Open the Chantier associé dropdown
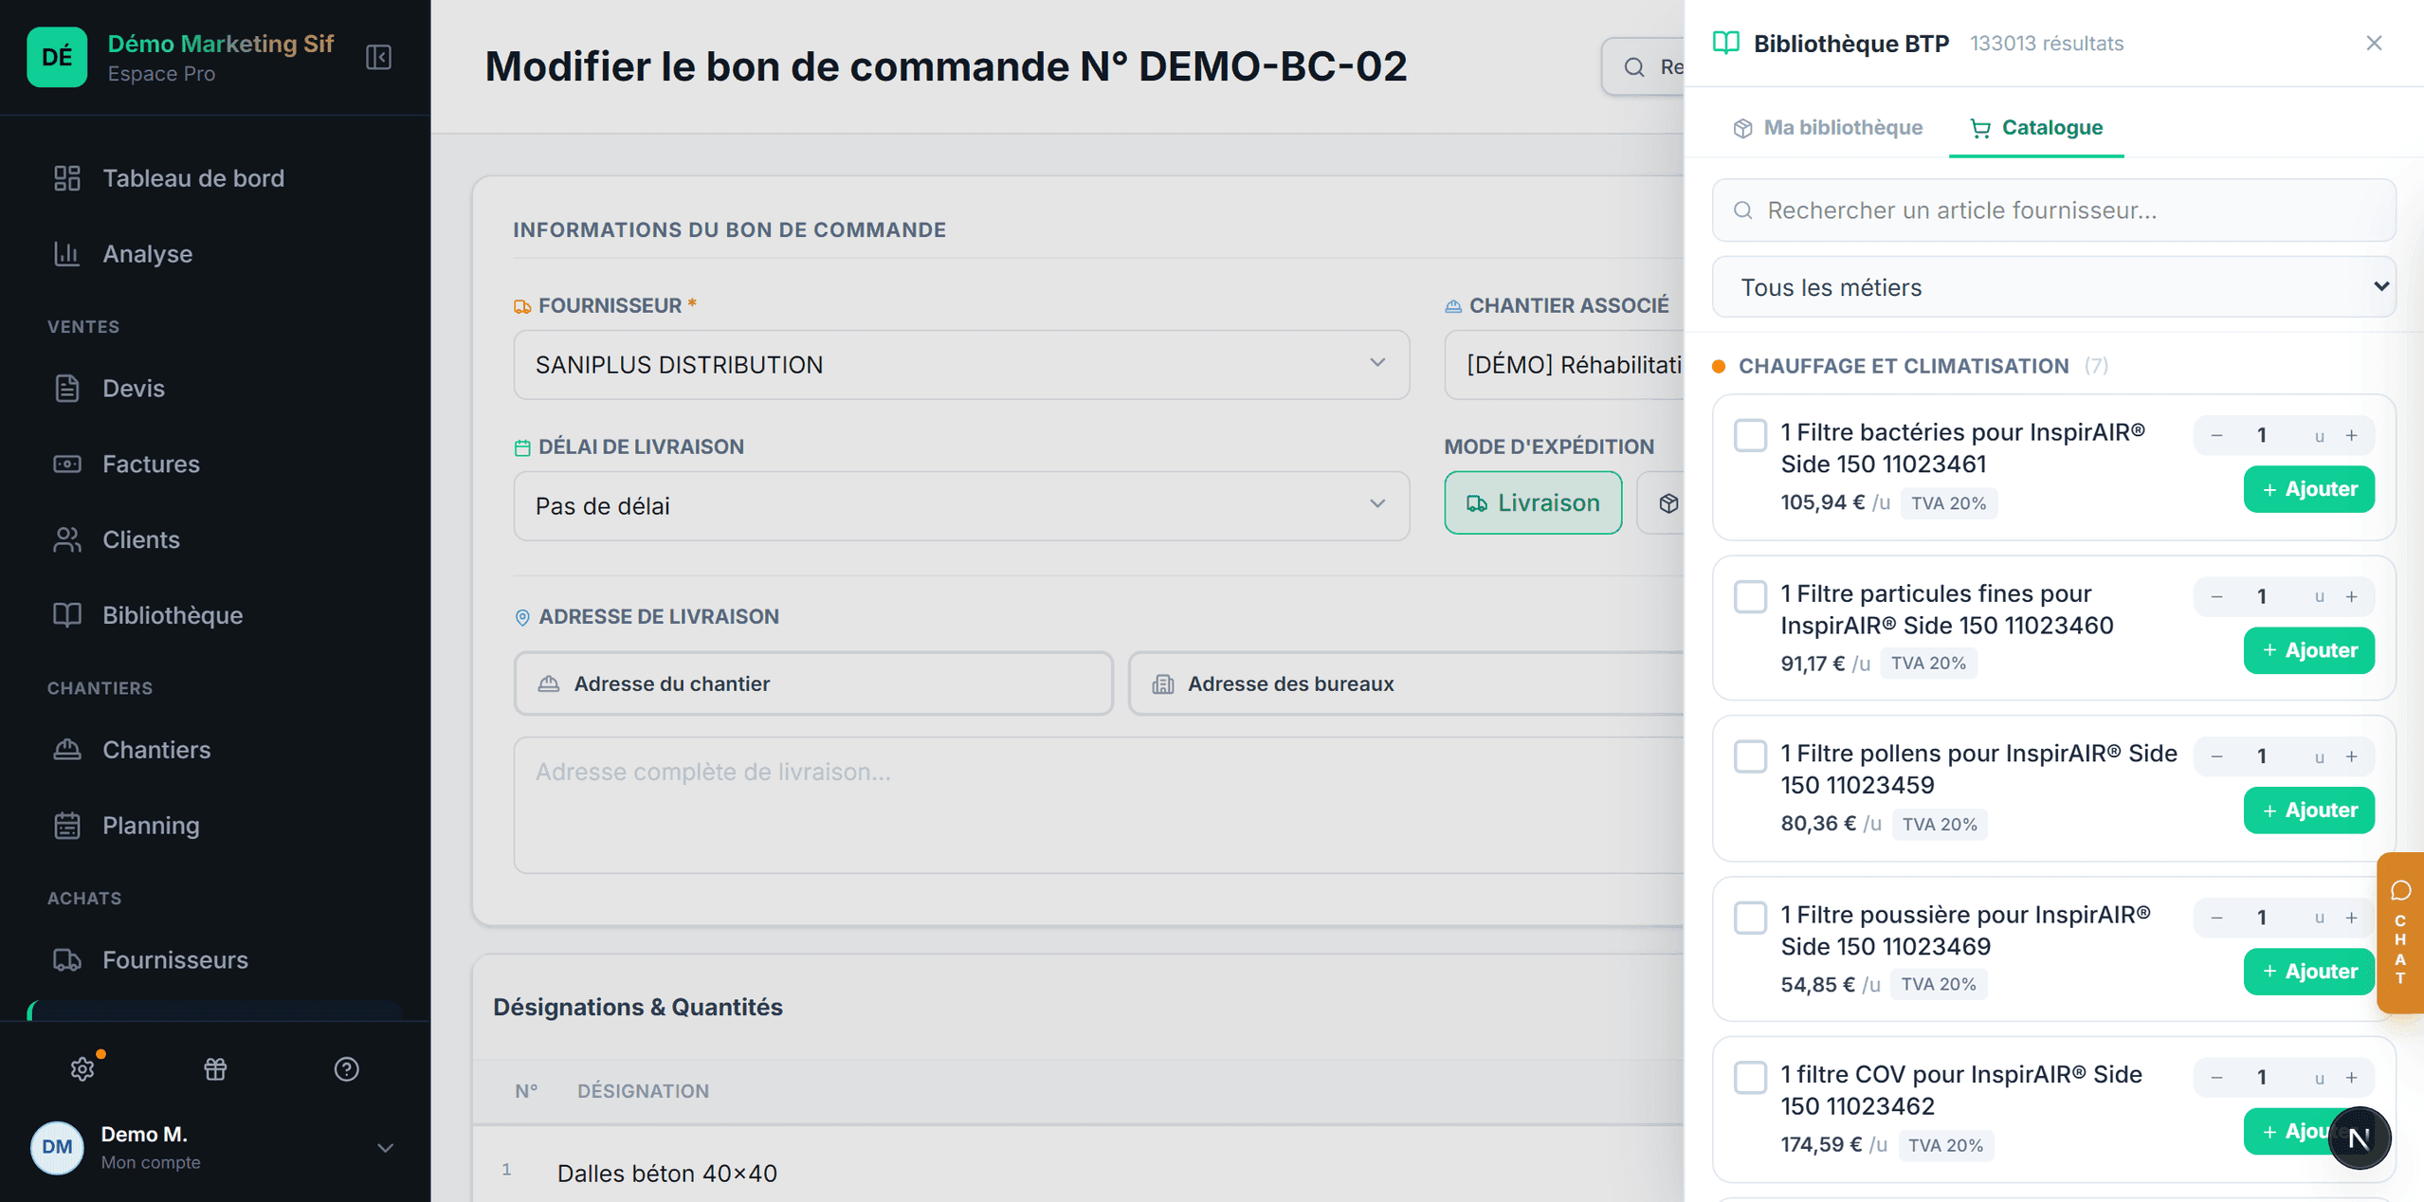 (1564, 365)
